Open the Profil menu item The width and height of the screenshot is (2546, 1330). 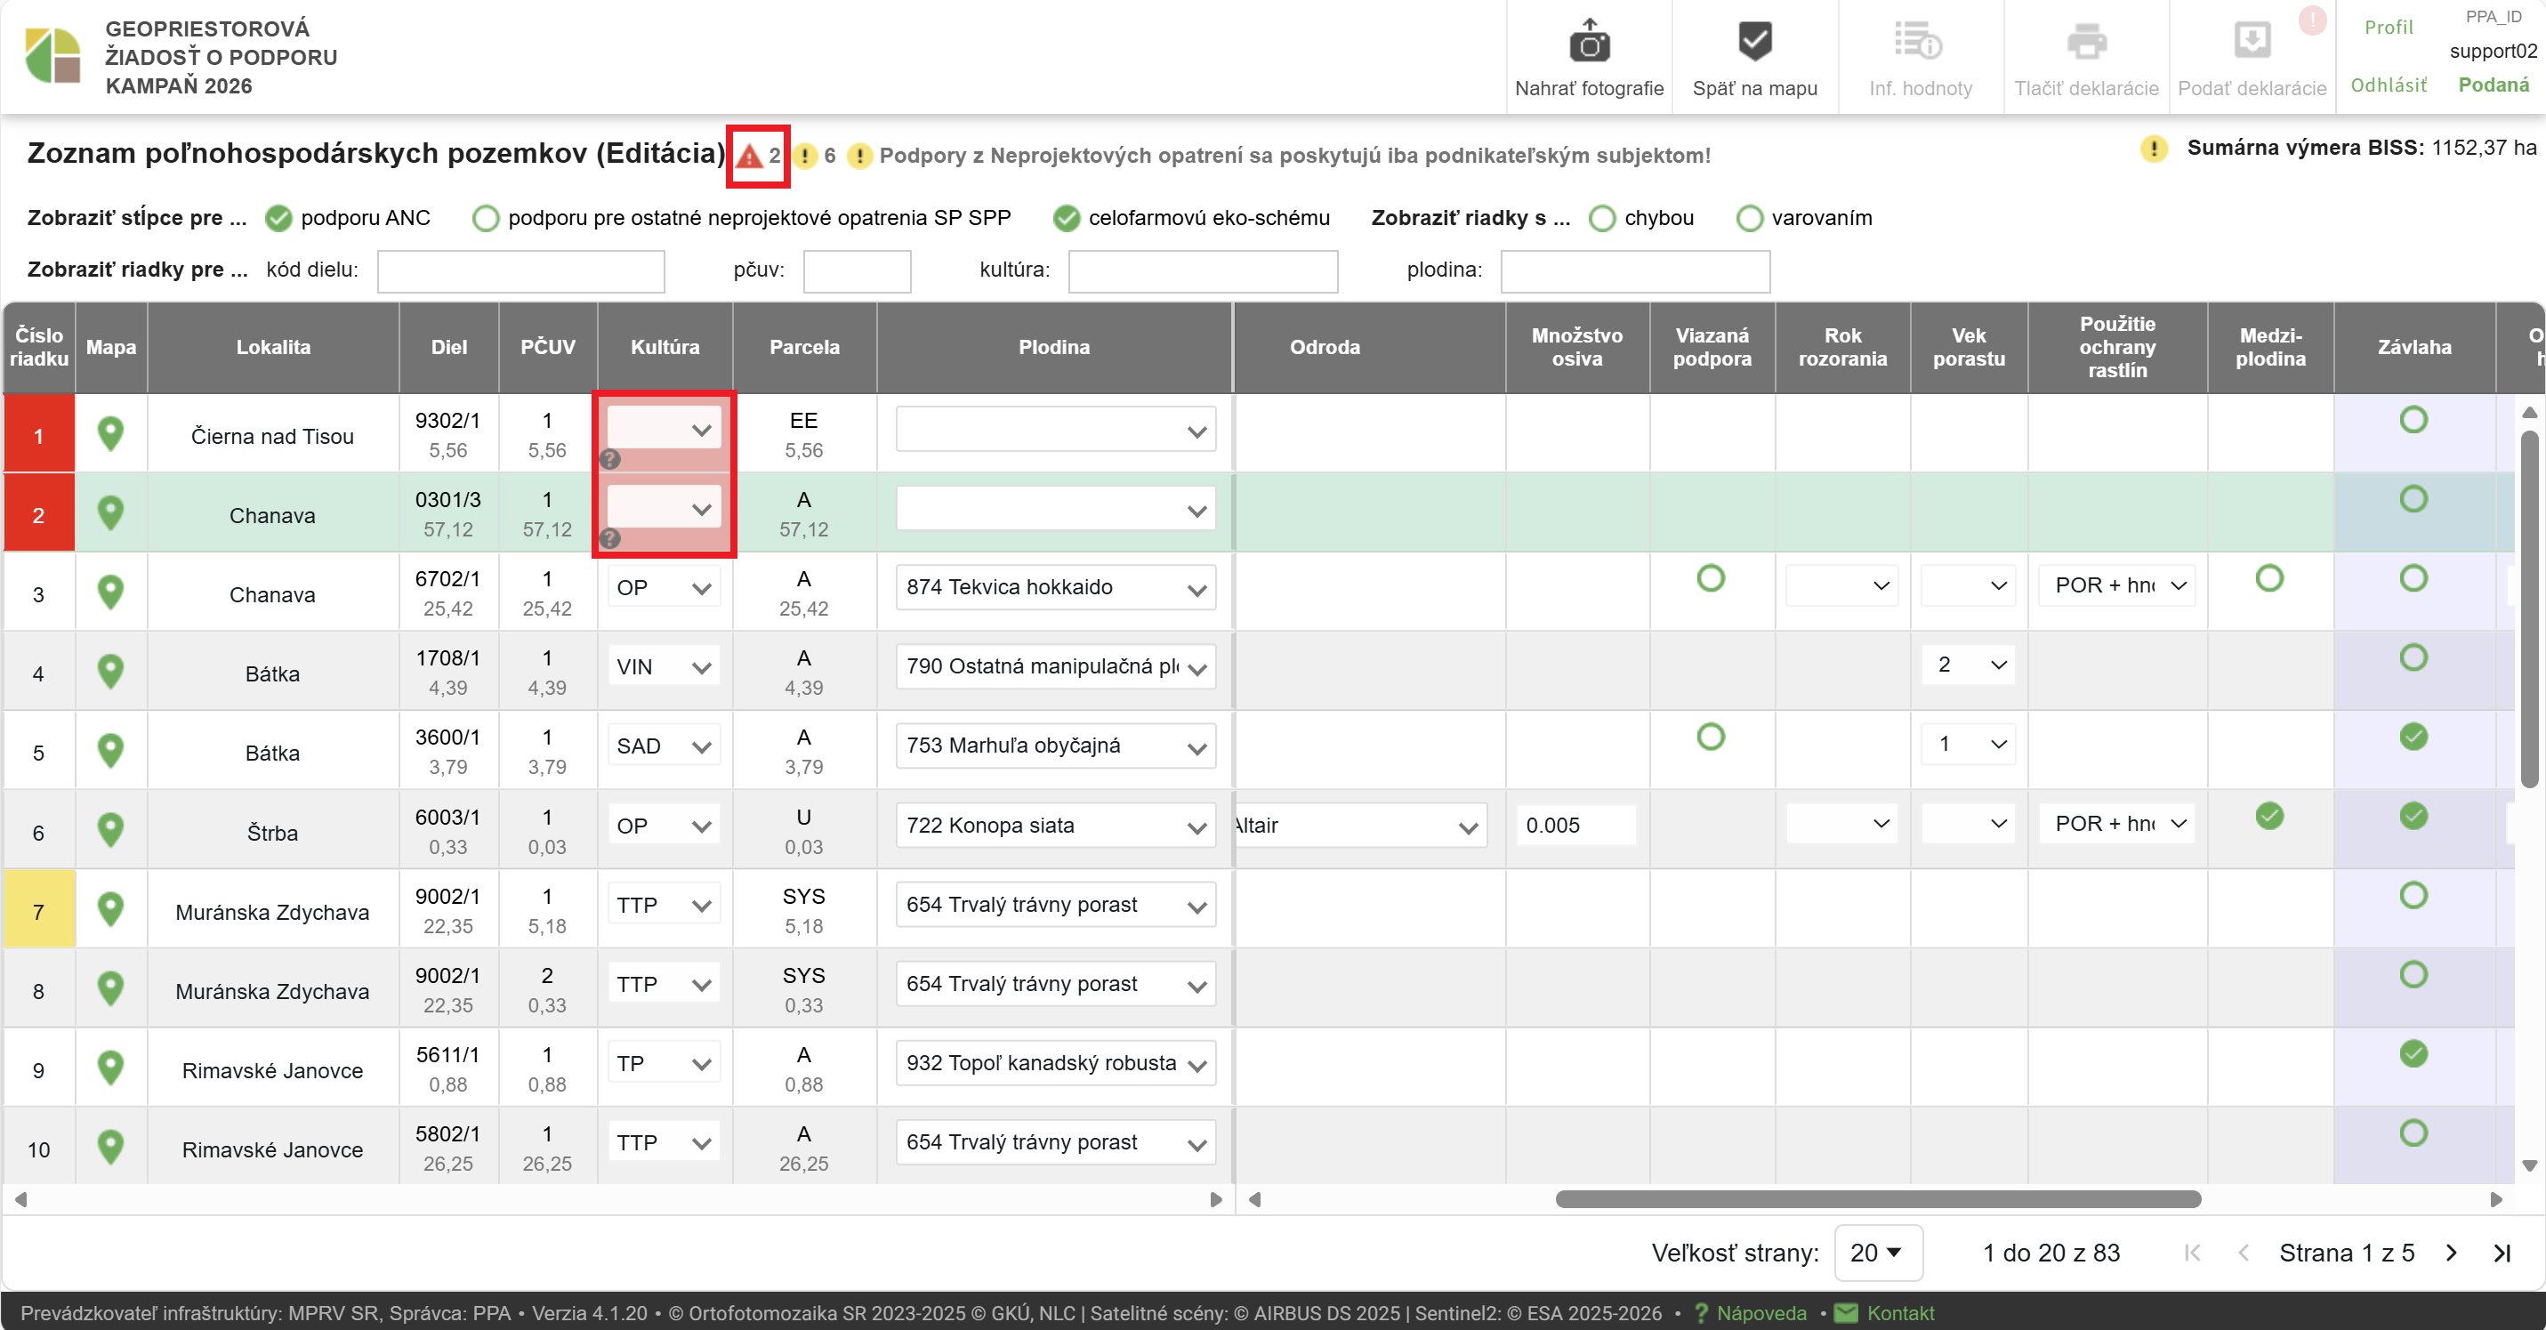(2388, 28)
